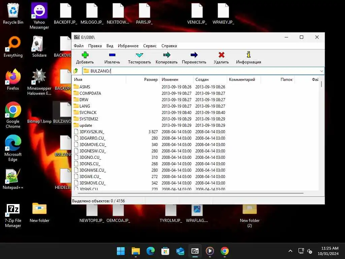Click the 7-Zip File Manager desktop shortcut
345x259 pixels.
click(x=13, y=215)
